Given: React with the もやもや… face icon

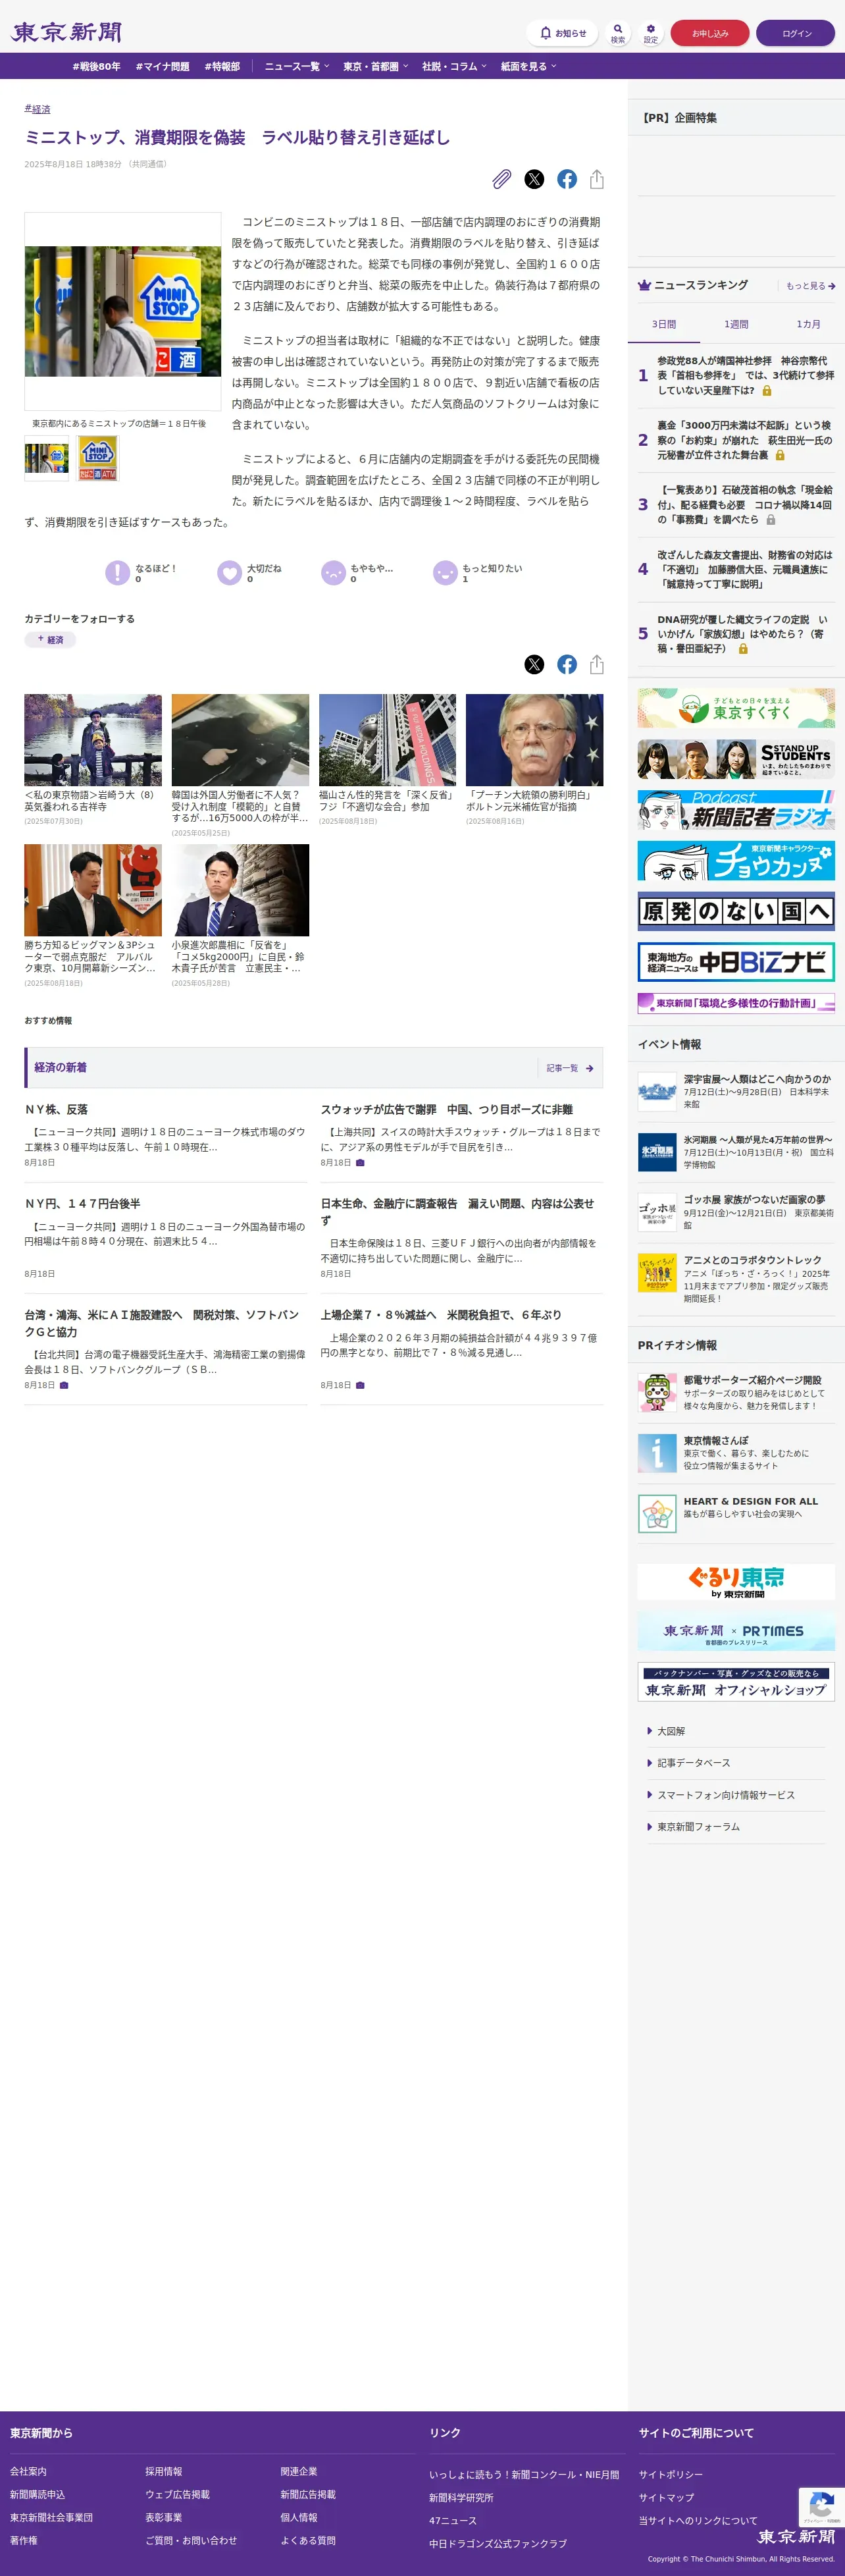Looking at the screenshot, I should [333, 572].
